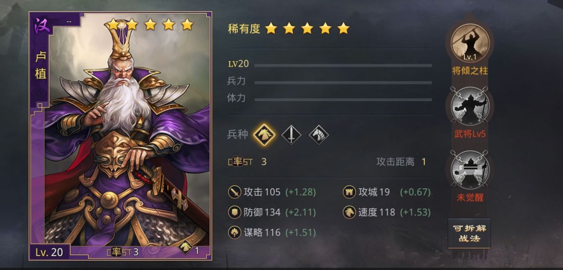The height and width of the screenshot is (270, 563).
Task: Tap the chained skill slot labeled 未觉醒
Action: 470,169
